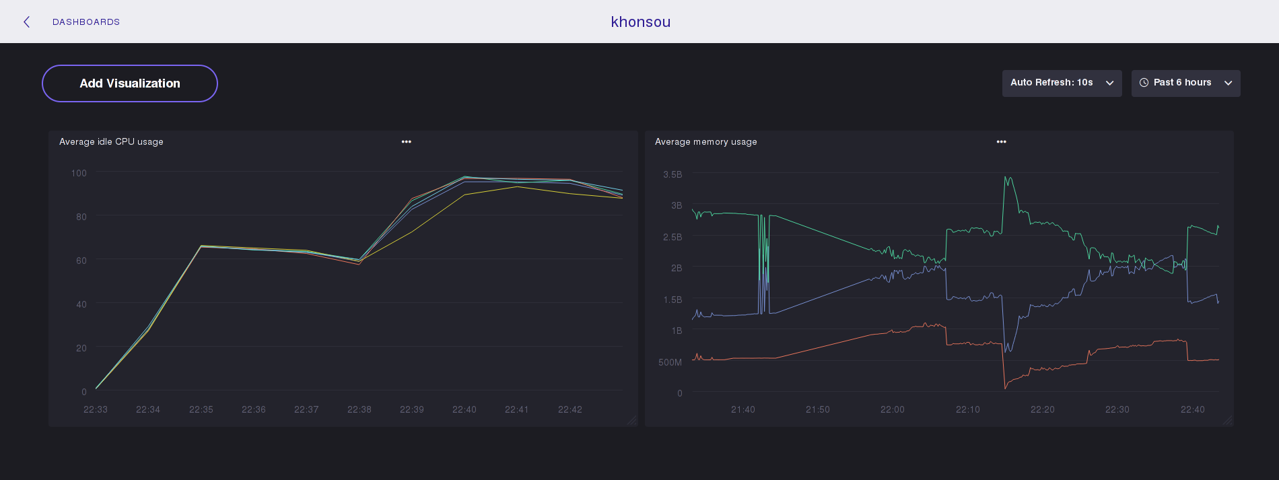Click the chevron on the Past 6 hours control
This screenshot has width=1279, height=480.
(x=1228, y=83)
